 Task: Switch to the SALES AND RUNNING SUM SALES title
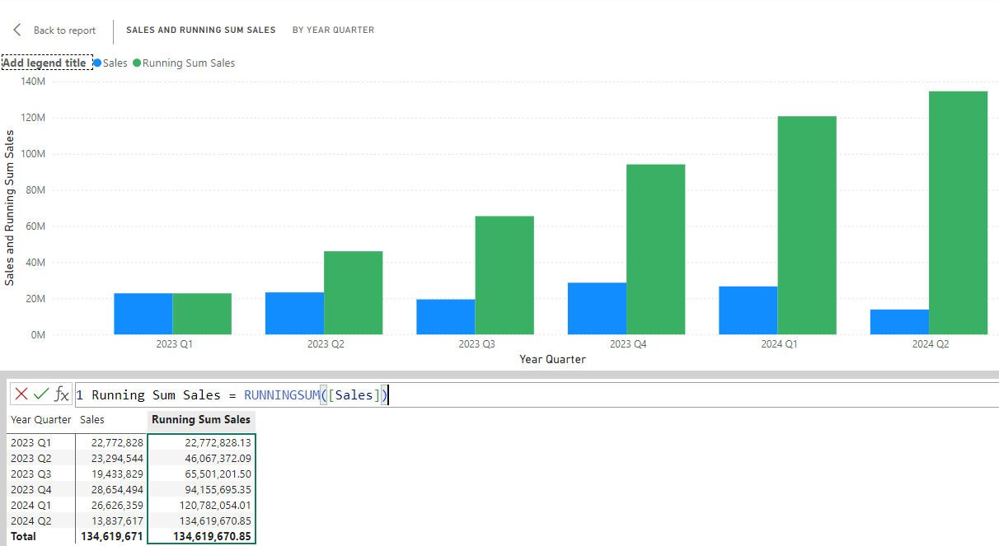point(200,30)
